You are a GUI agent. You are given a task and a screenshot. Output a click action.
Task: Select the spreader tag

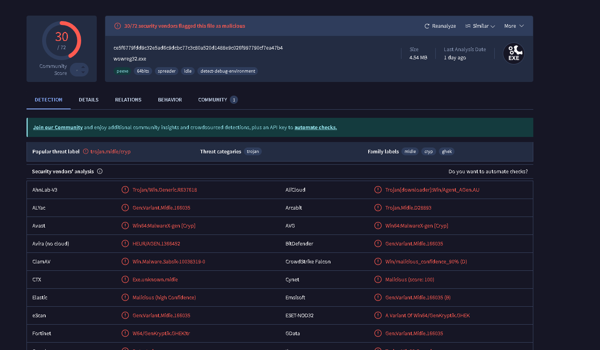point(167,71)
